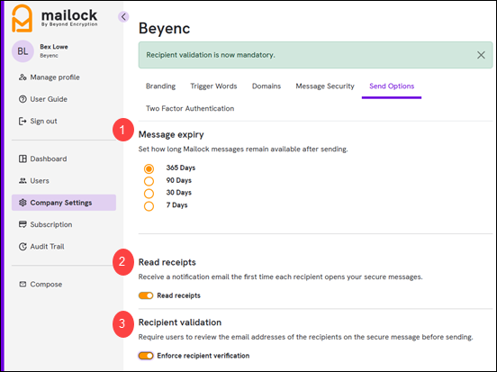Select the 365 Days expiry option

149,168
